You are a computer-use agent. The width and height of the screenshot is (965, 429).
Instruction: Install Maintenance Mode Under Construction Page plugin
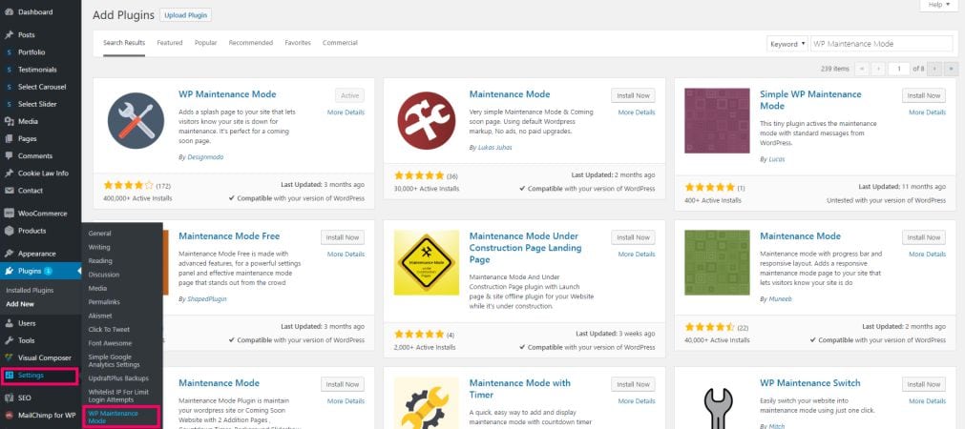pos(633,237)
